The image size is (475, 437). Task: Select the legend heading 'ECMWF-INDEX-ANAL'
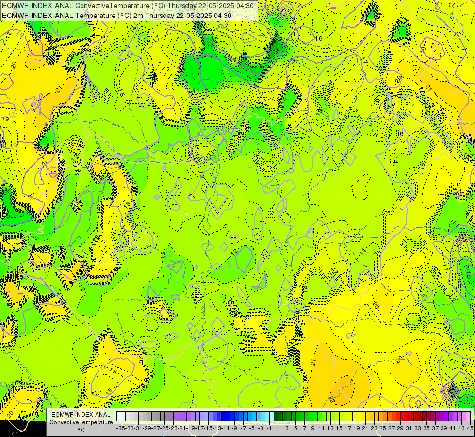click(81, 415)
